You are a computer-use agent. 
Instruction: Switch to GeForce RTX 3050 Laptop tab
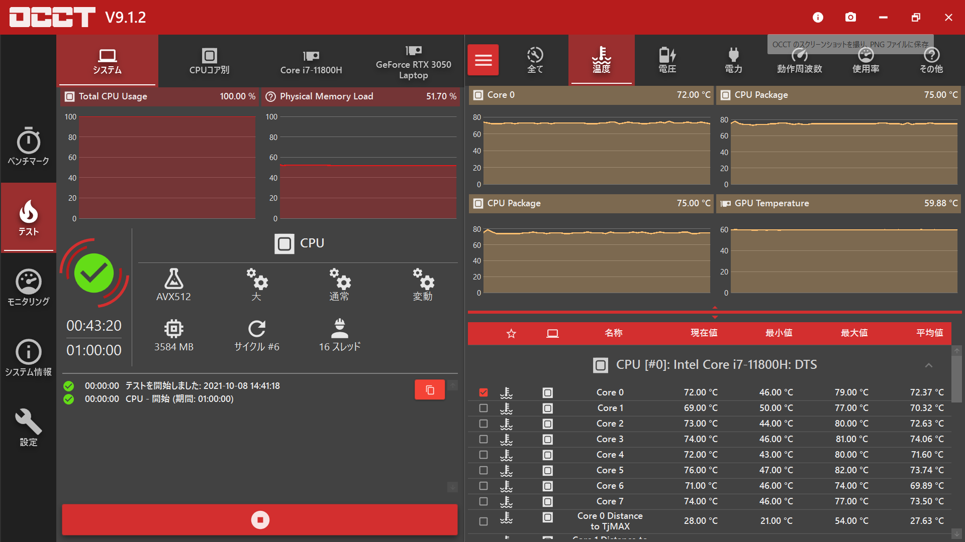413,61
